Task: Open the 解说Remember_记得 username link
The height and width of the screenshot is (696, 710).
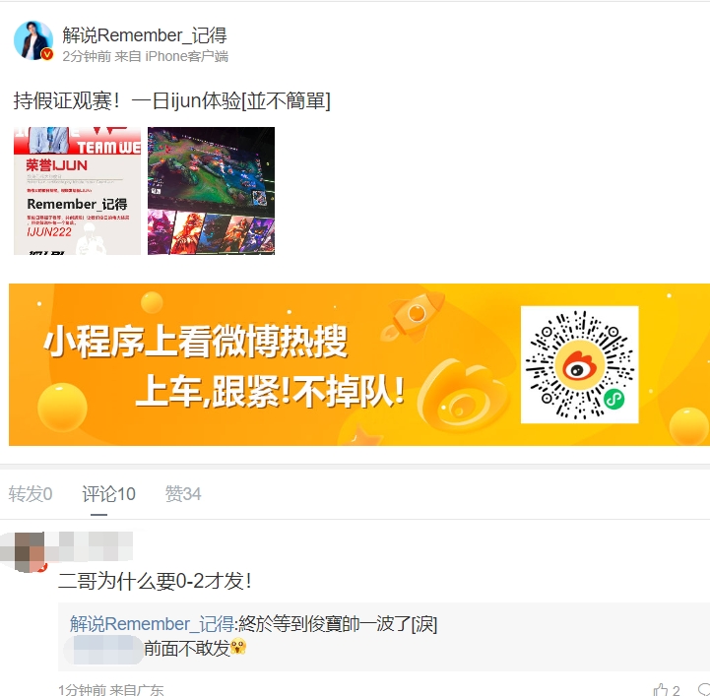Action: (x=145, y=35)
